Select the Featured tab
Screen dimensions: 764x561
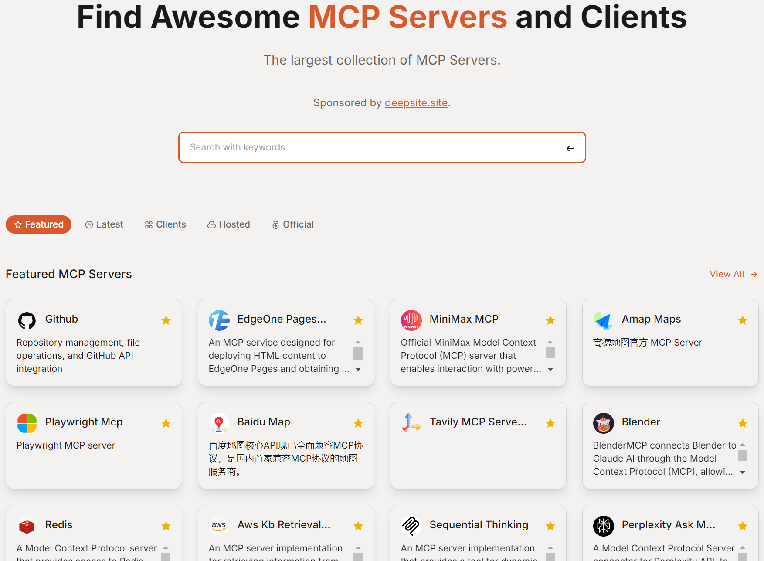coord(38,224)
